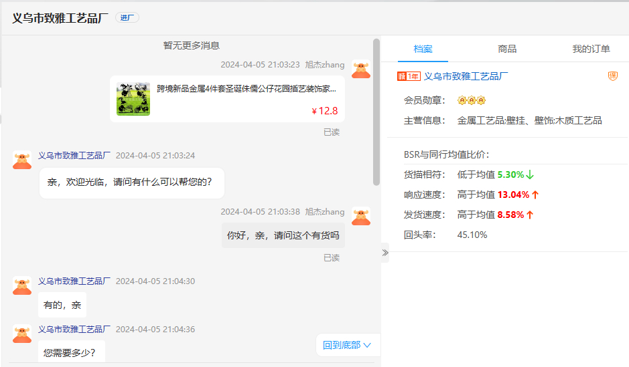This screenshot has width=629, height=367.
Task: Switch to the 档案 tab
Action: (x=423, y=49)
